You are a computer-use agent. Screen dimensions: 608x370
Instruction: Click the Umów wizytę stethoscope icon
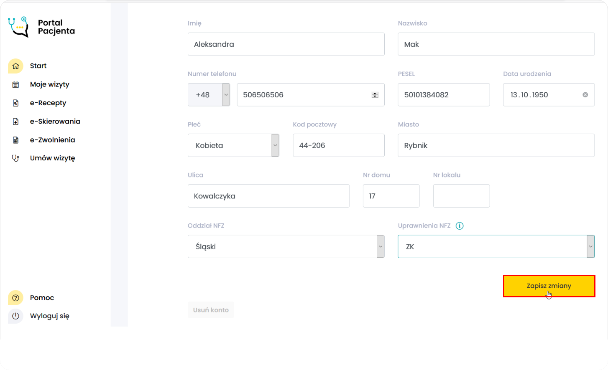15,158
